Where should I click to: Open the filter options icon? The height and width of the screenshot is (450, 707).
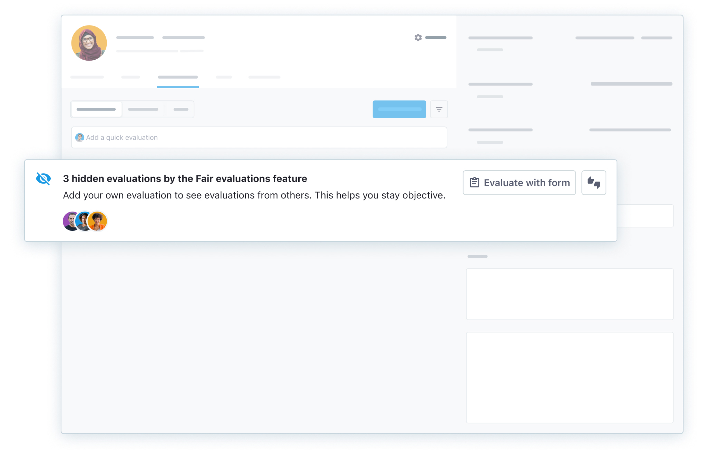click(x=439, y=109)
